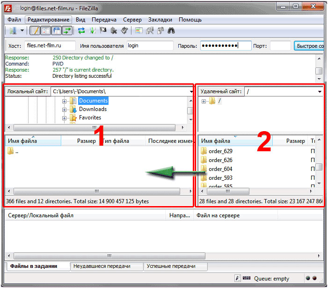Click the Disconnect from server icon

point(113,31)
